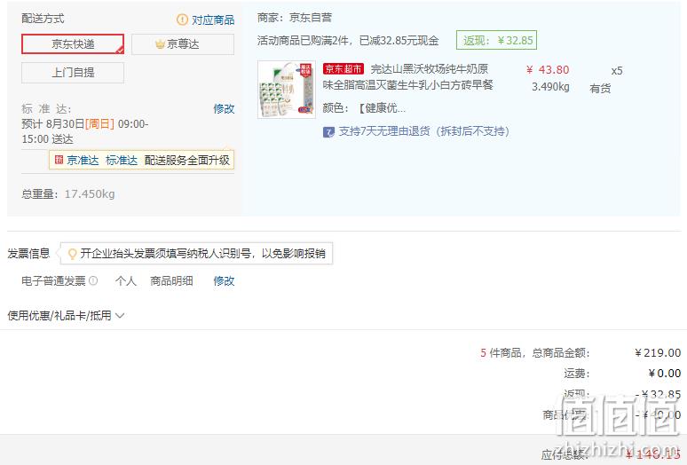Choose 上门自提 pickup option

click(x=73, y=73)
